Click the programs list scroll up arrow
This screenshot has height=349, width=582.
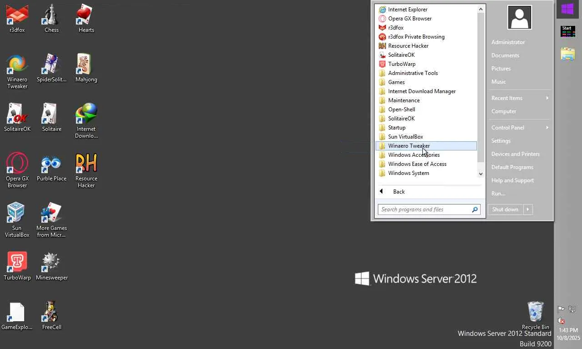coord(481,9)
